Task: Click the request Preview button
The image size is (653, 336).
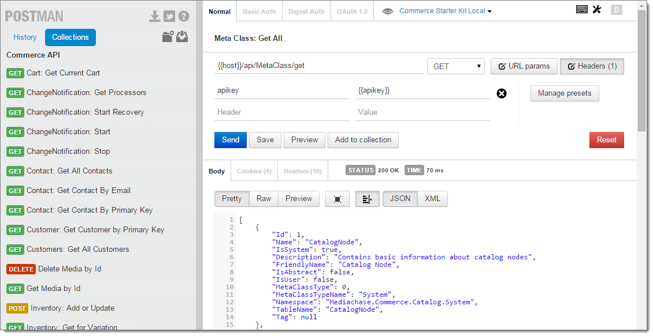Action: click(305, 140)
